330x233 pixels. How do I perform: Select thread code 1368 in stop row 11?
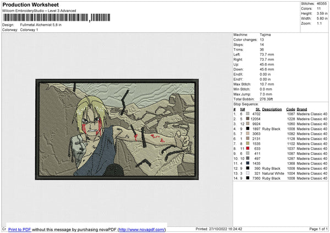pos(291,163)
